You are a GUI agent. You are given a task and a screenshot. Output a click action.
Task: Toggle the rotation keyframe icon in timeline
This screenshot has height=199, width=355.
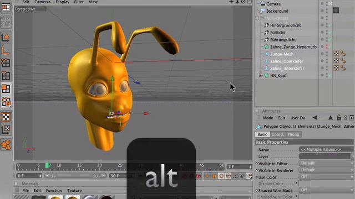[x=221, y=176]
